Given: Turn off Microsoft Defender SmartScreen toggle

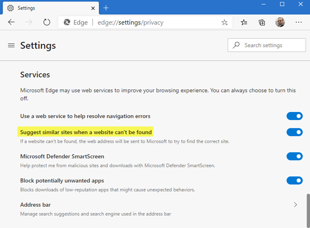Looking at the screenshot, I should click(x=294, y=156).
